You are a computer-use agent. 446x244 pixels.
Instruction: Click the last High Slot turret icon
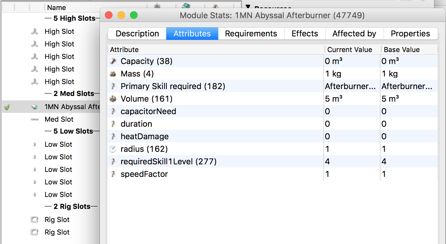pyautogui.click(x=35, y=82)
